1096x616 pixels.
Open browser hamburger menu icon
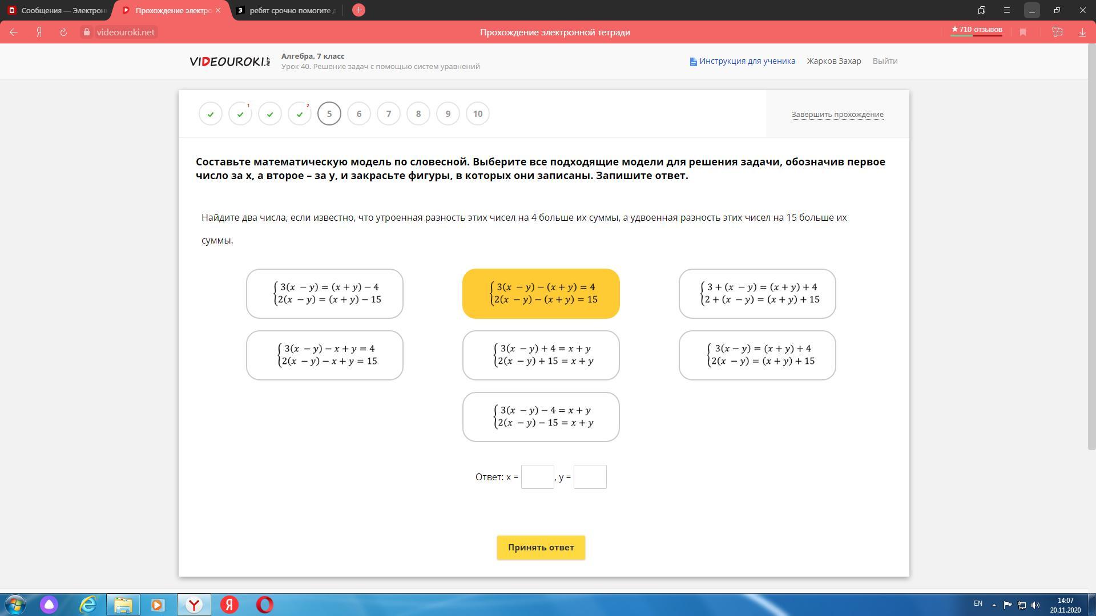coord(1007,10)
